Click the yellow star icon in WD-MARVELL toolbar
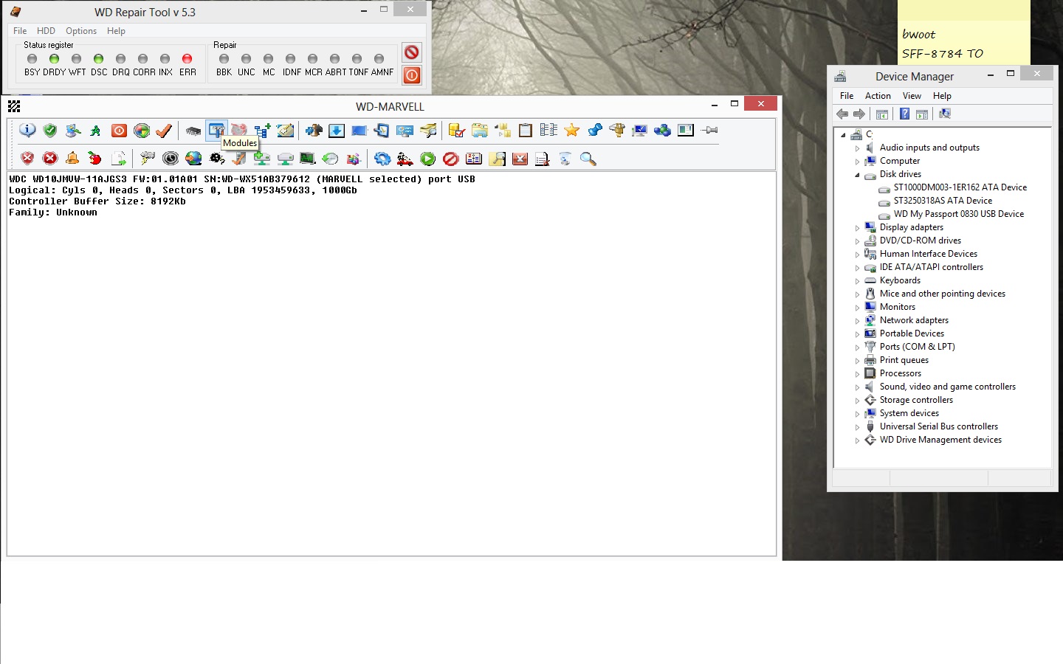Viewport: 1063px width, 664px height. click(x=571, y=131)
